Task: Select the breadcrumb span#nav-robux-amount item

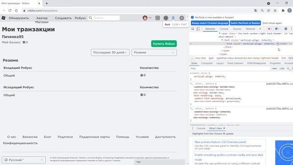Action: click(248, 58)
